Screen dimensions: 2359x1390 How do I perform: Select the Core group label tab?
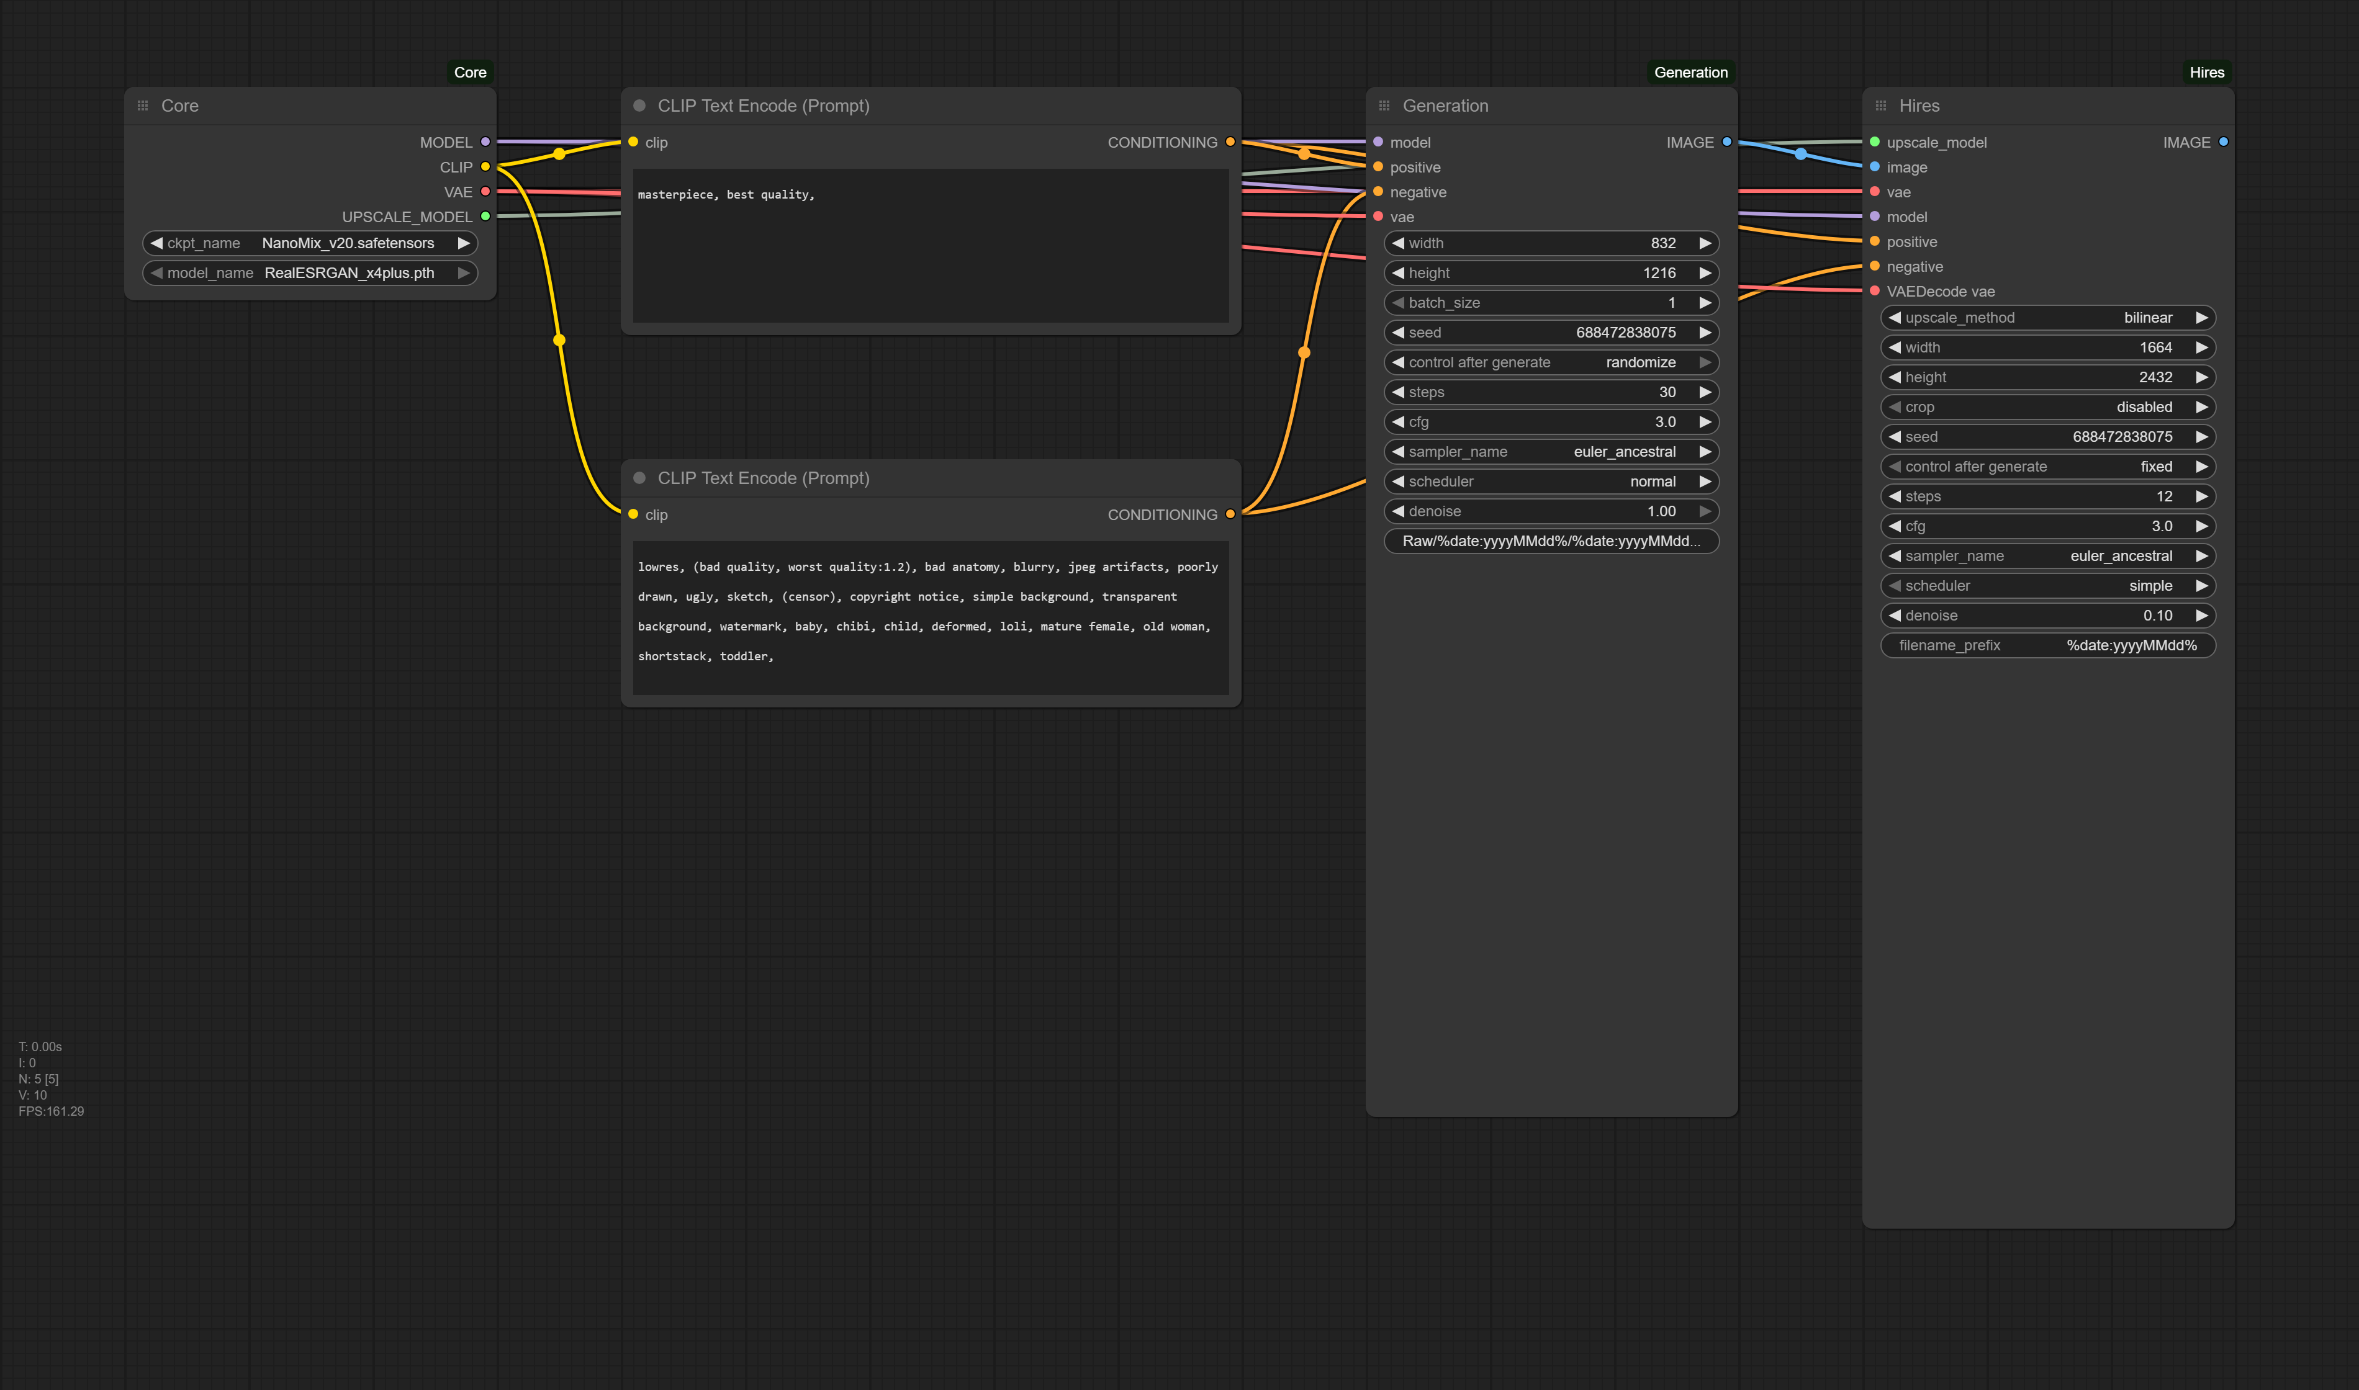pos(471,72)
